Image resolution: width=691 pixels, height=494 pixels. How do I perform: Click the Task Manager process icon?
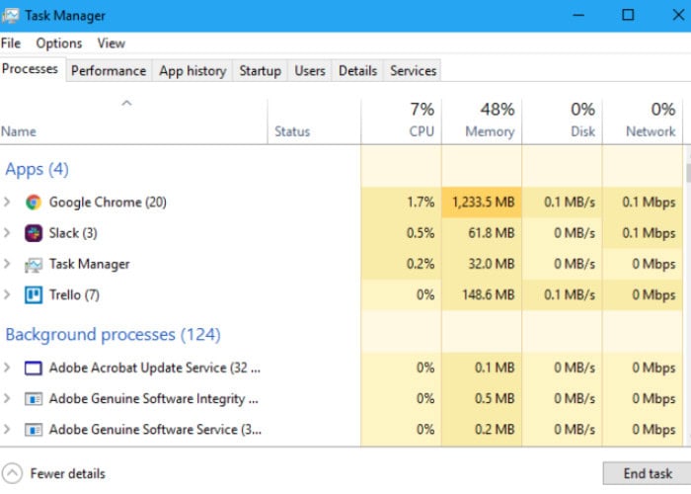coord(34,265)
